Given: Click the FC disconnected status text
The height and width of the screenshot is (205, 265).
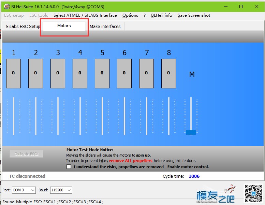Looking at the screenshot, I should (28, 176).
